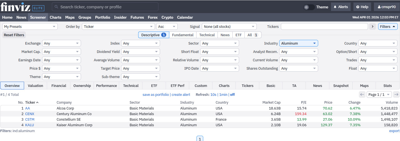The height and width of the screenshot is (141, 400).
Task: Expand the My Presets dropdown
Action: coord(30,27)
